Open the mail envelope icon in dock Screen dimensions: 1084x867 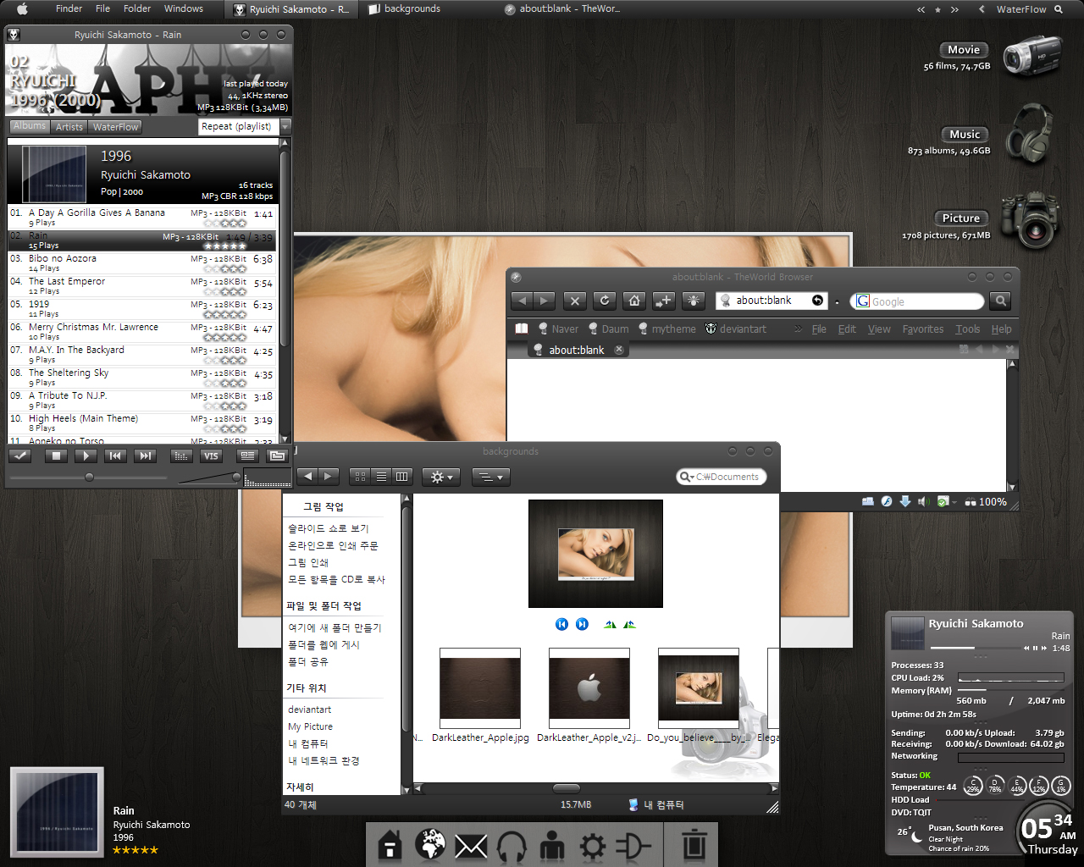[471, 847]
